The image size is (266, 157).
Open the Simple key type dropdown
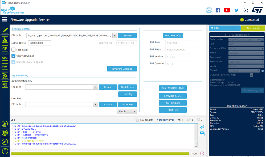coord(127,112)
